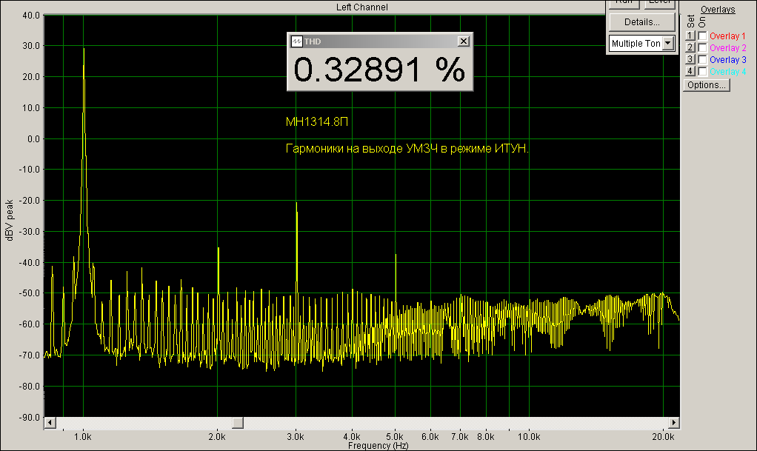Enable the Overlay 2 checkbox
Viewport: 757px width, 451px height.
[x=702, y=48]
